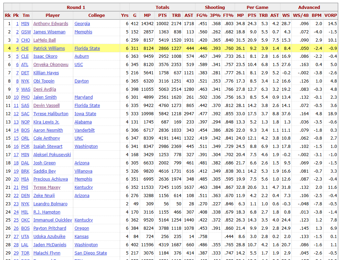Viewport: 353px width, 260px height.
Task: Sort by FG% column header
Action: pos(202,15)
